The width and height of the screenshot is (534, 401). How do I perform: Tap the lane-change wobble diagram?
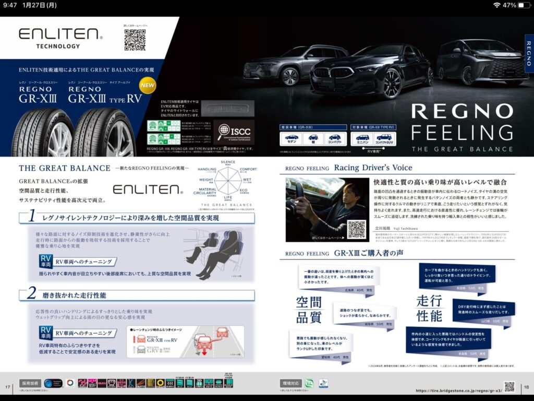pos(185,341)
